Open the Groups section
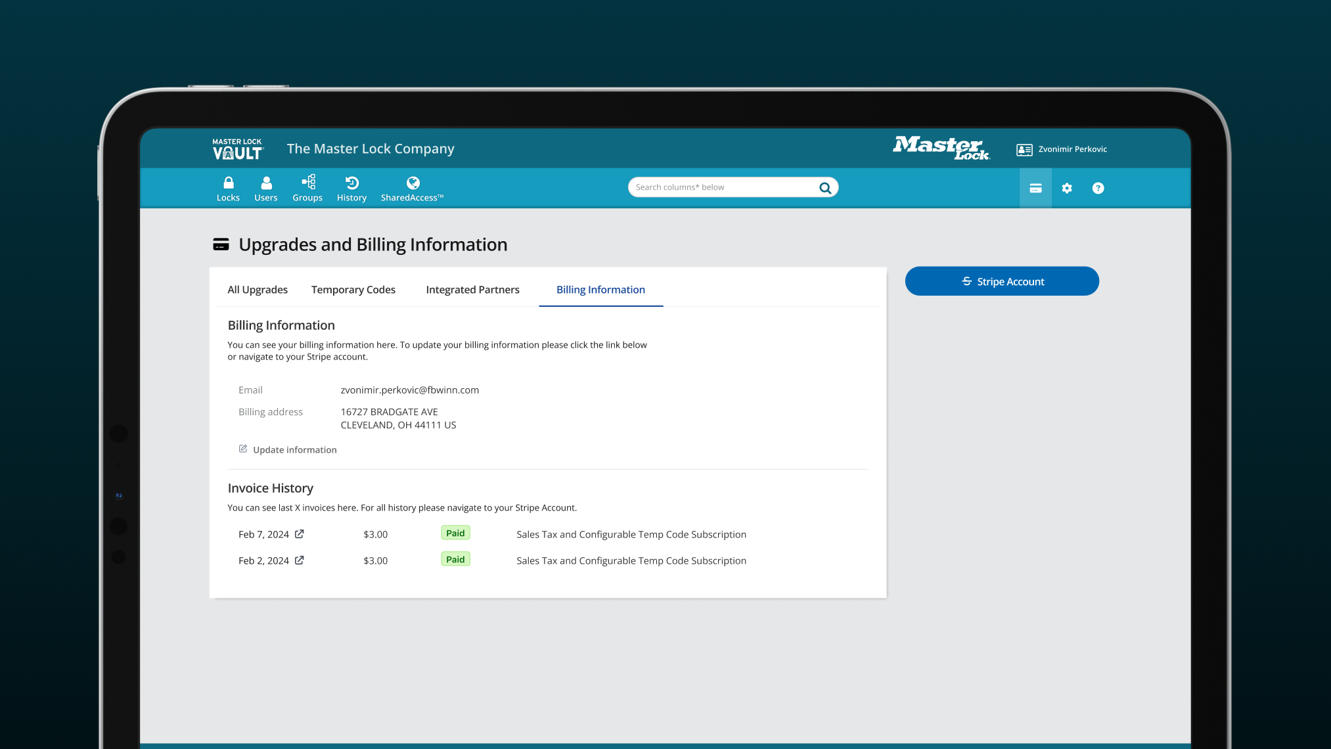Viewport: 1331px width, 749px height. [307, 188]
